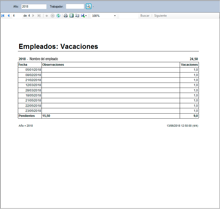
Task: Select the date 05/01/2018
Action: click(x=33, y=70)
